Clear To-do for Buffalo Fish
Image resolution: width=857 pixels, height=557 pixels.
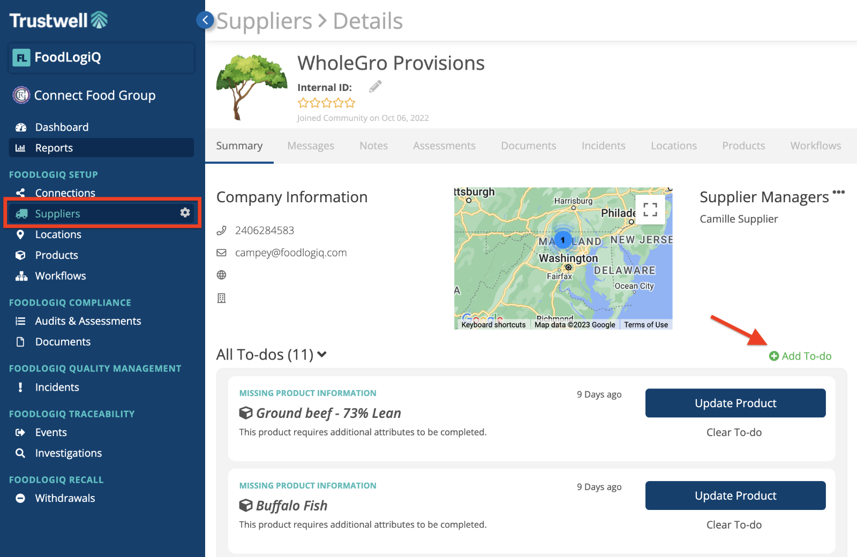point(734,525)
